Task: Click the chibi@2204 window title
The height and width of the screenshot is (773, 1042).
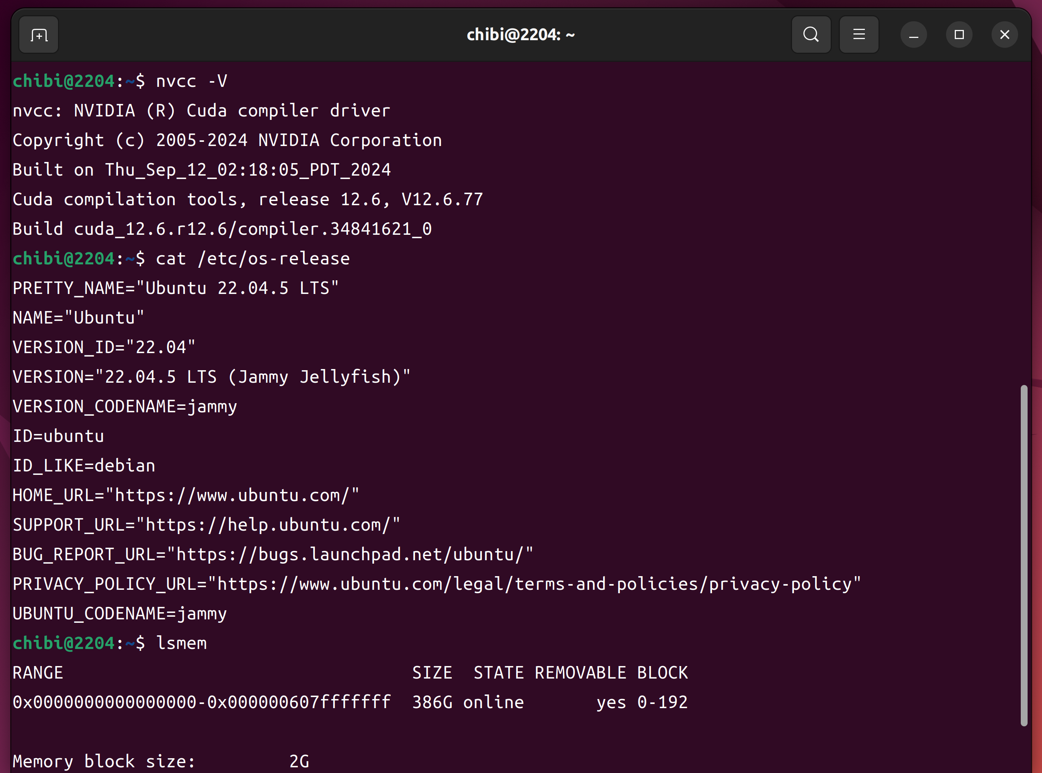Action: (520, 35)
